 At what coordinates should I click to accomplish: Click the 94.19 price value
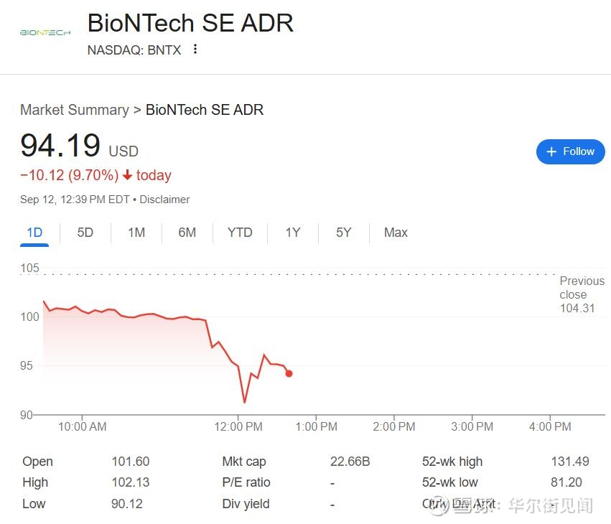(60, 146)
